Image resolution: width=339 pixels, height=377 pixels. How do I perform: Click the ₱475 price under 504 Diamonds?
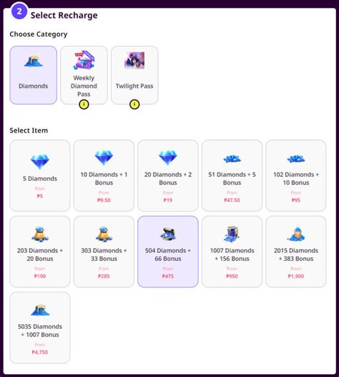168,276
